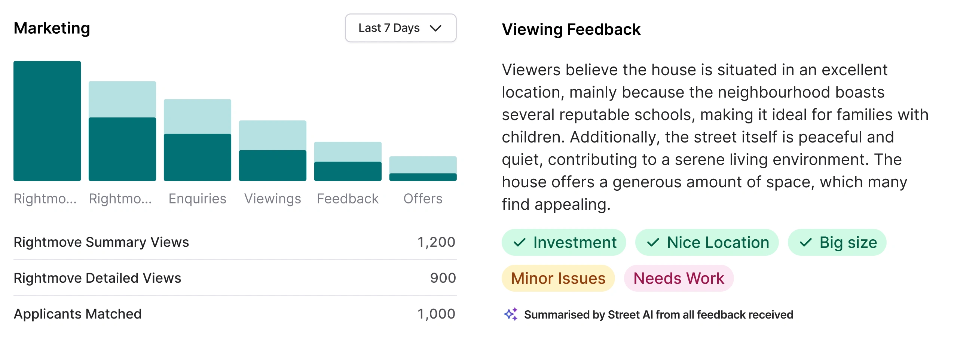
Task: Open the Rightmove Detailed Views row
Action: (235, 278)
